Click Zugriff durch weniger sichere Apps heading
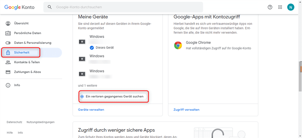 pos(116,130)
